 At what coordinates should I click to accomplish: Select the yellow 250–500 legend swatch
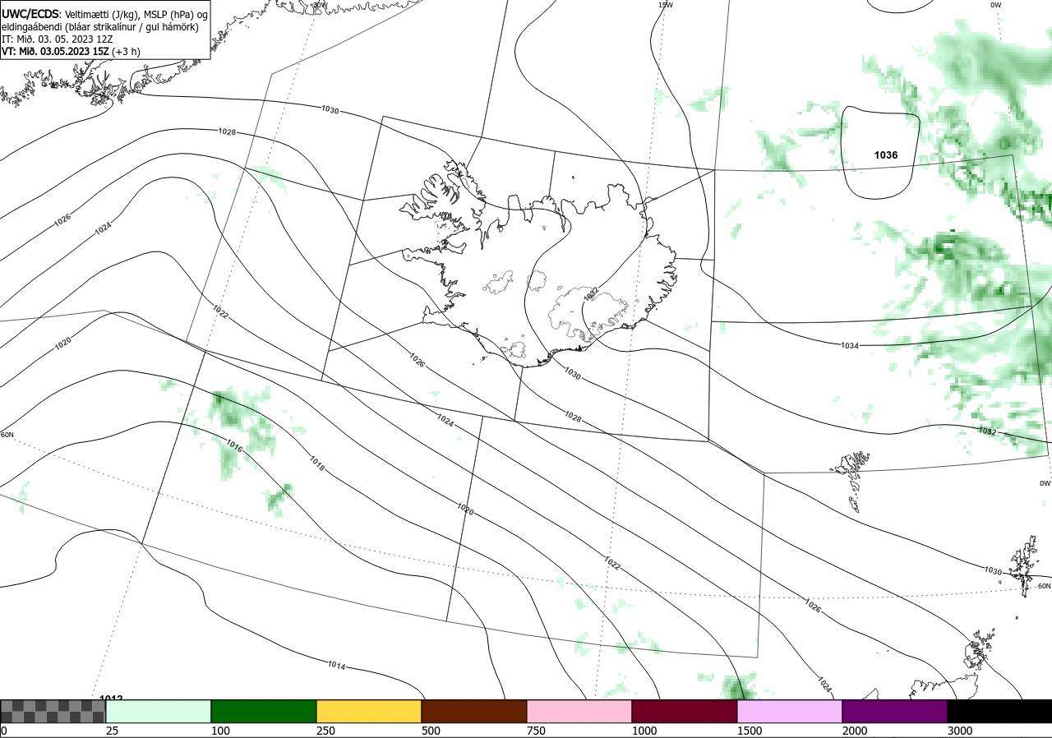(x=369, y=711)
